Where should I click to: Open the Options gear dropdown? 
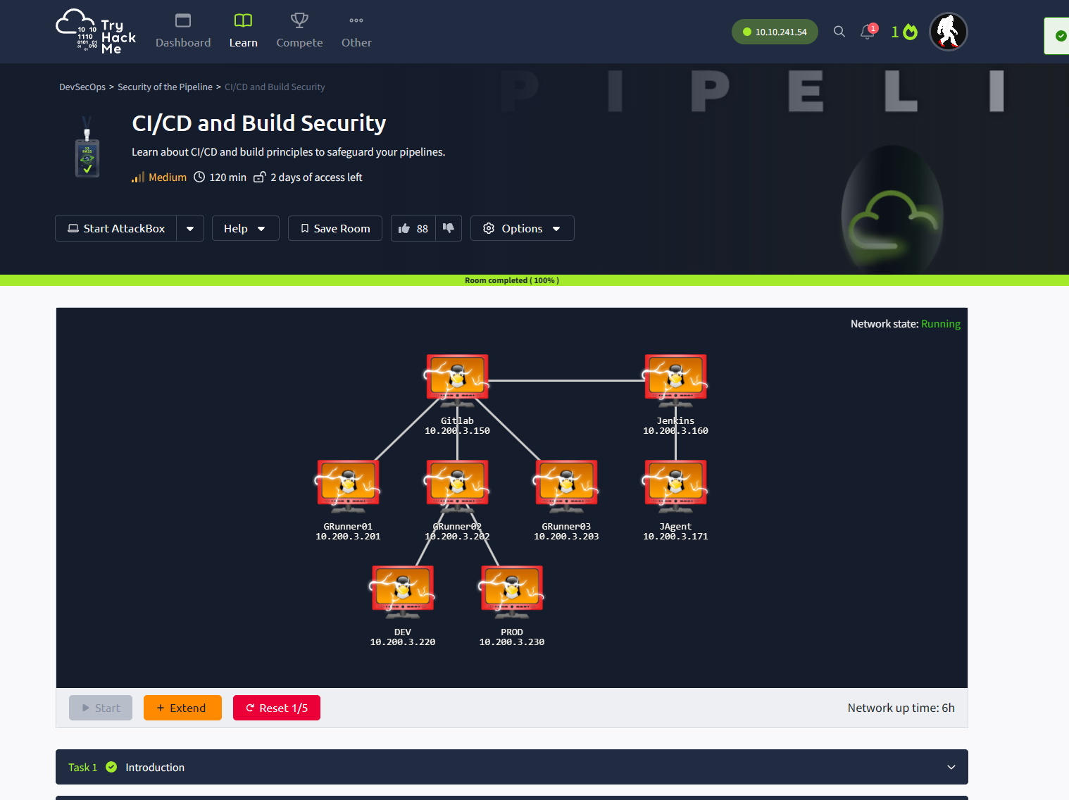[522, 228]
